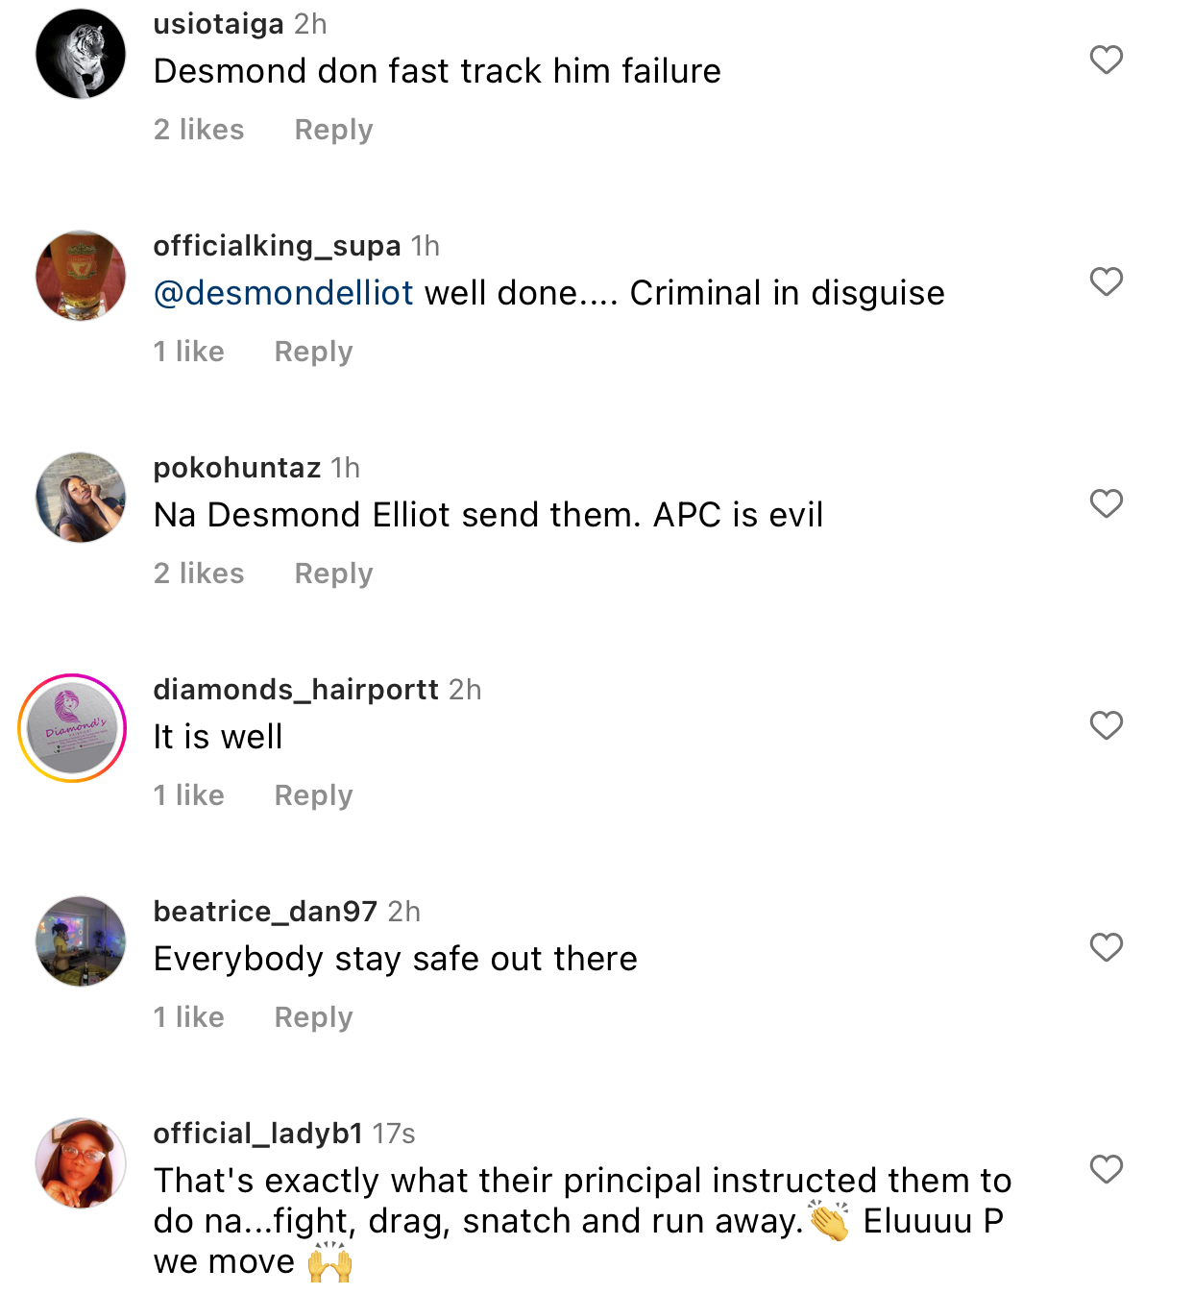
Task: Tap heart on pokohuntaz's comment
Action: (1107, 503)
